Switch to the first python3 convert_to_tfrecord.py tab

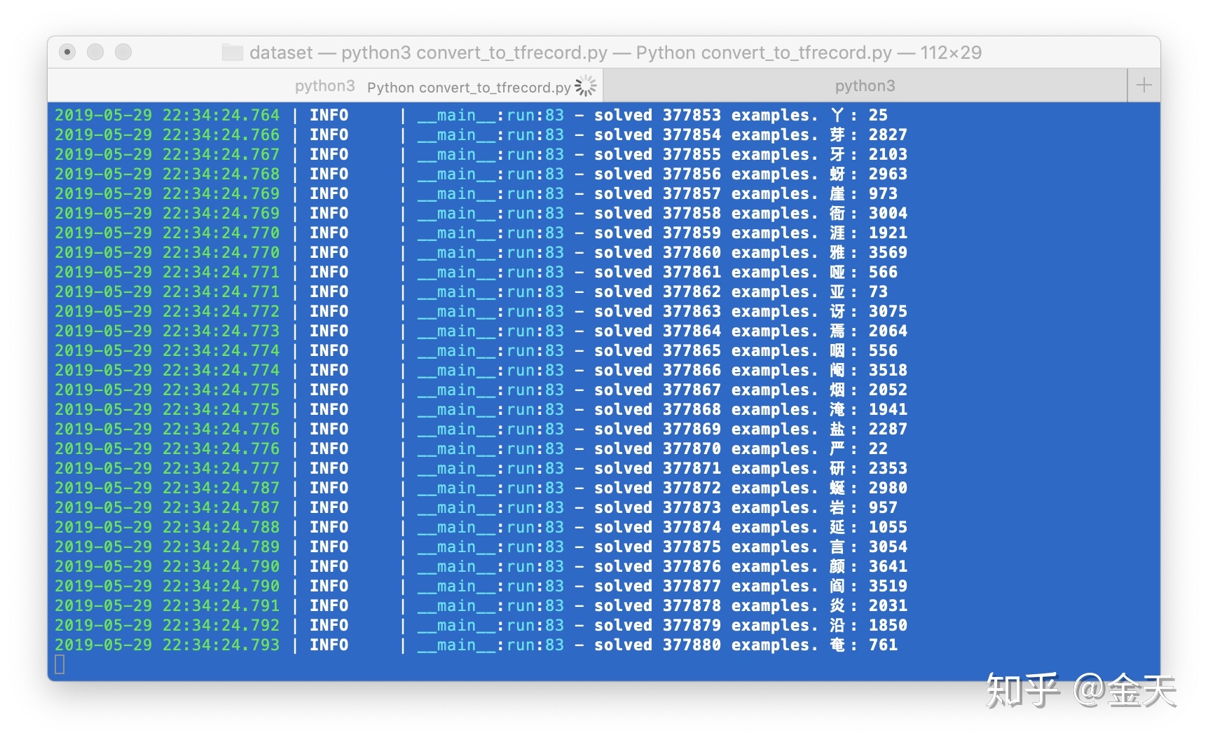coord(325,85)
